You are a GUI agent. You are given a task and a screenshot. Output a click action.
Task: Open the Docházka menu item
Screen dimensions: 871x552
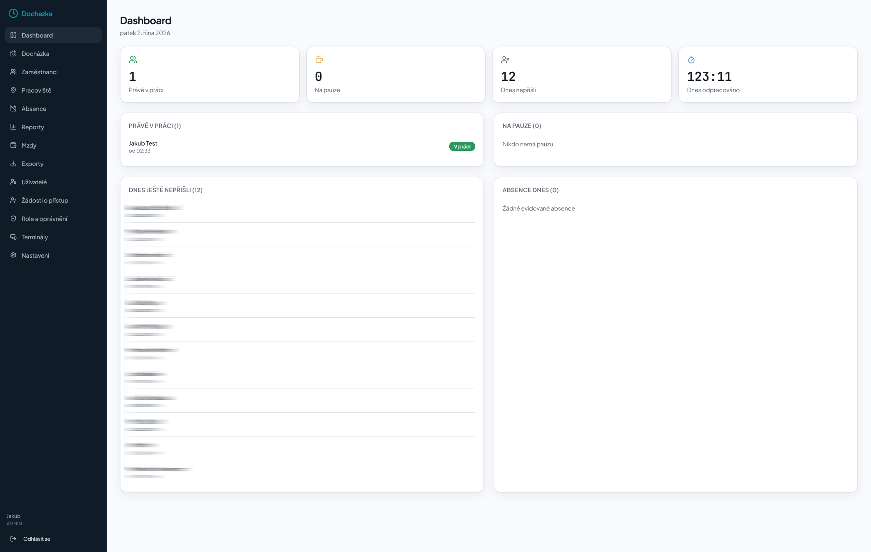coord(53,54)
